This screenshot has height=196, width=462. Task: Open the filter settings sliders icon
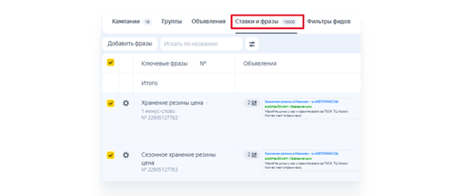coord(252,44)
